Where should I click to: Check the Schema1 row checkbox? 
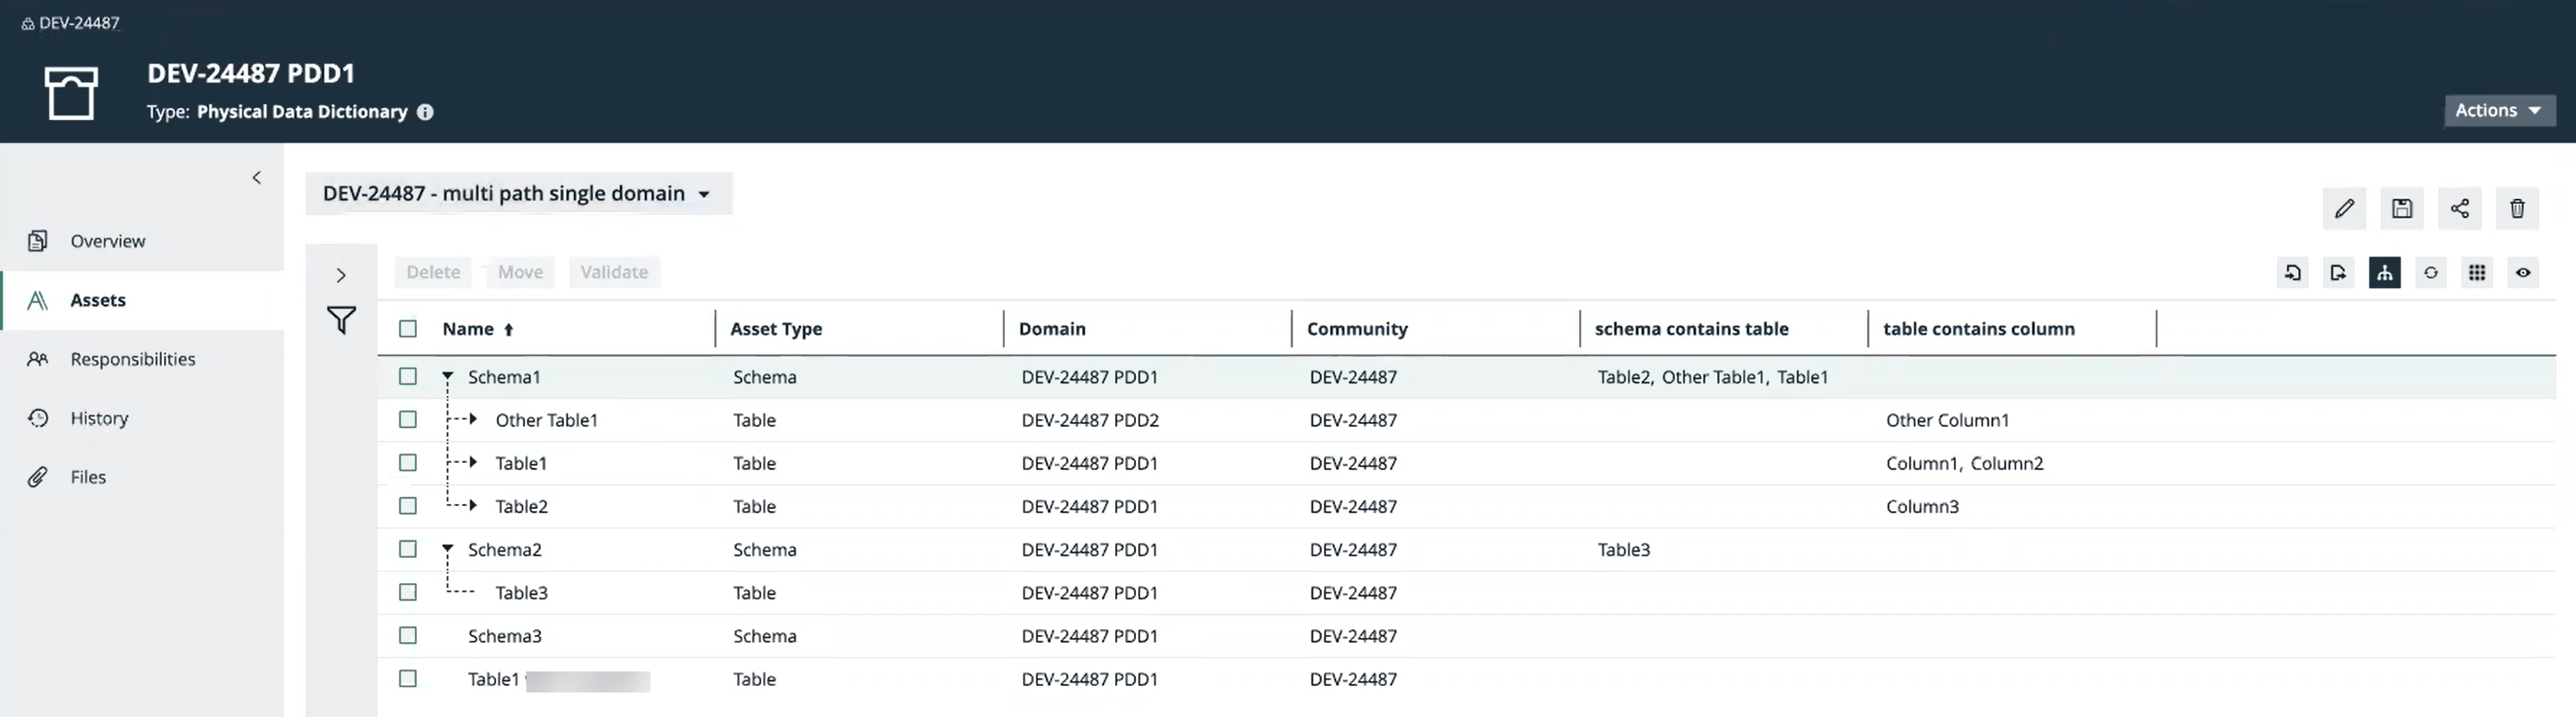408,376
